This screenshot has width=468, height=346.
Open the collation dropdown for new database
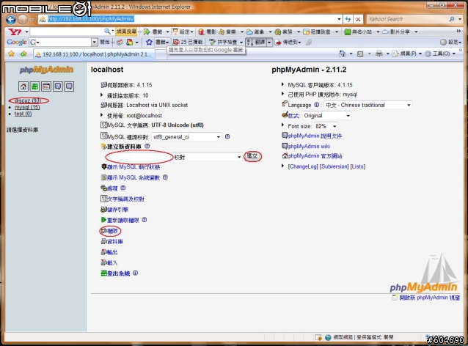208,157
